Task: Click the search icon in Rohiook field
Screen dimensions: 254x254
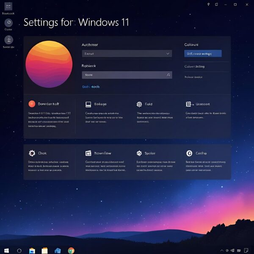Action: [x=168, y=75]
